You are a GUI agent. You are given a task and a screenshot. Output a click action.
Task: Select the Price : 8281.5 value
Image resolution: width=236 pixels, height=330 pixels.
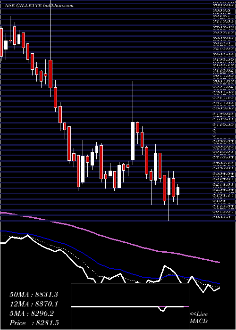[34, 323]
